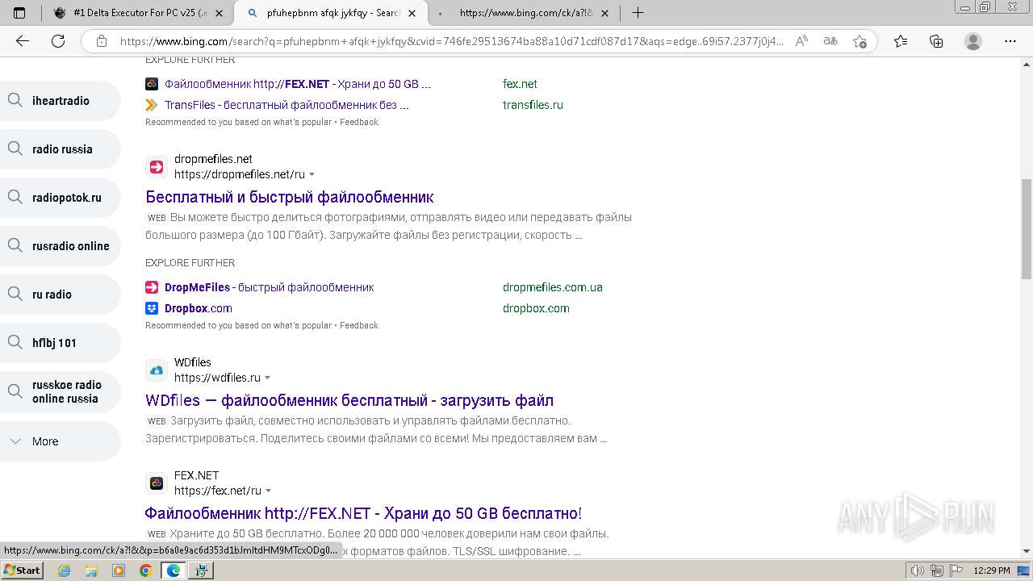Screen dimensions: 1033x581
Task: Click the page vertical scrollbar thumb
Action: point(1027,229)
